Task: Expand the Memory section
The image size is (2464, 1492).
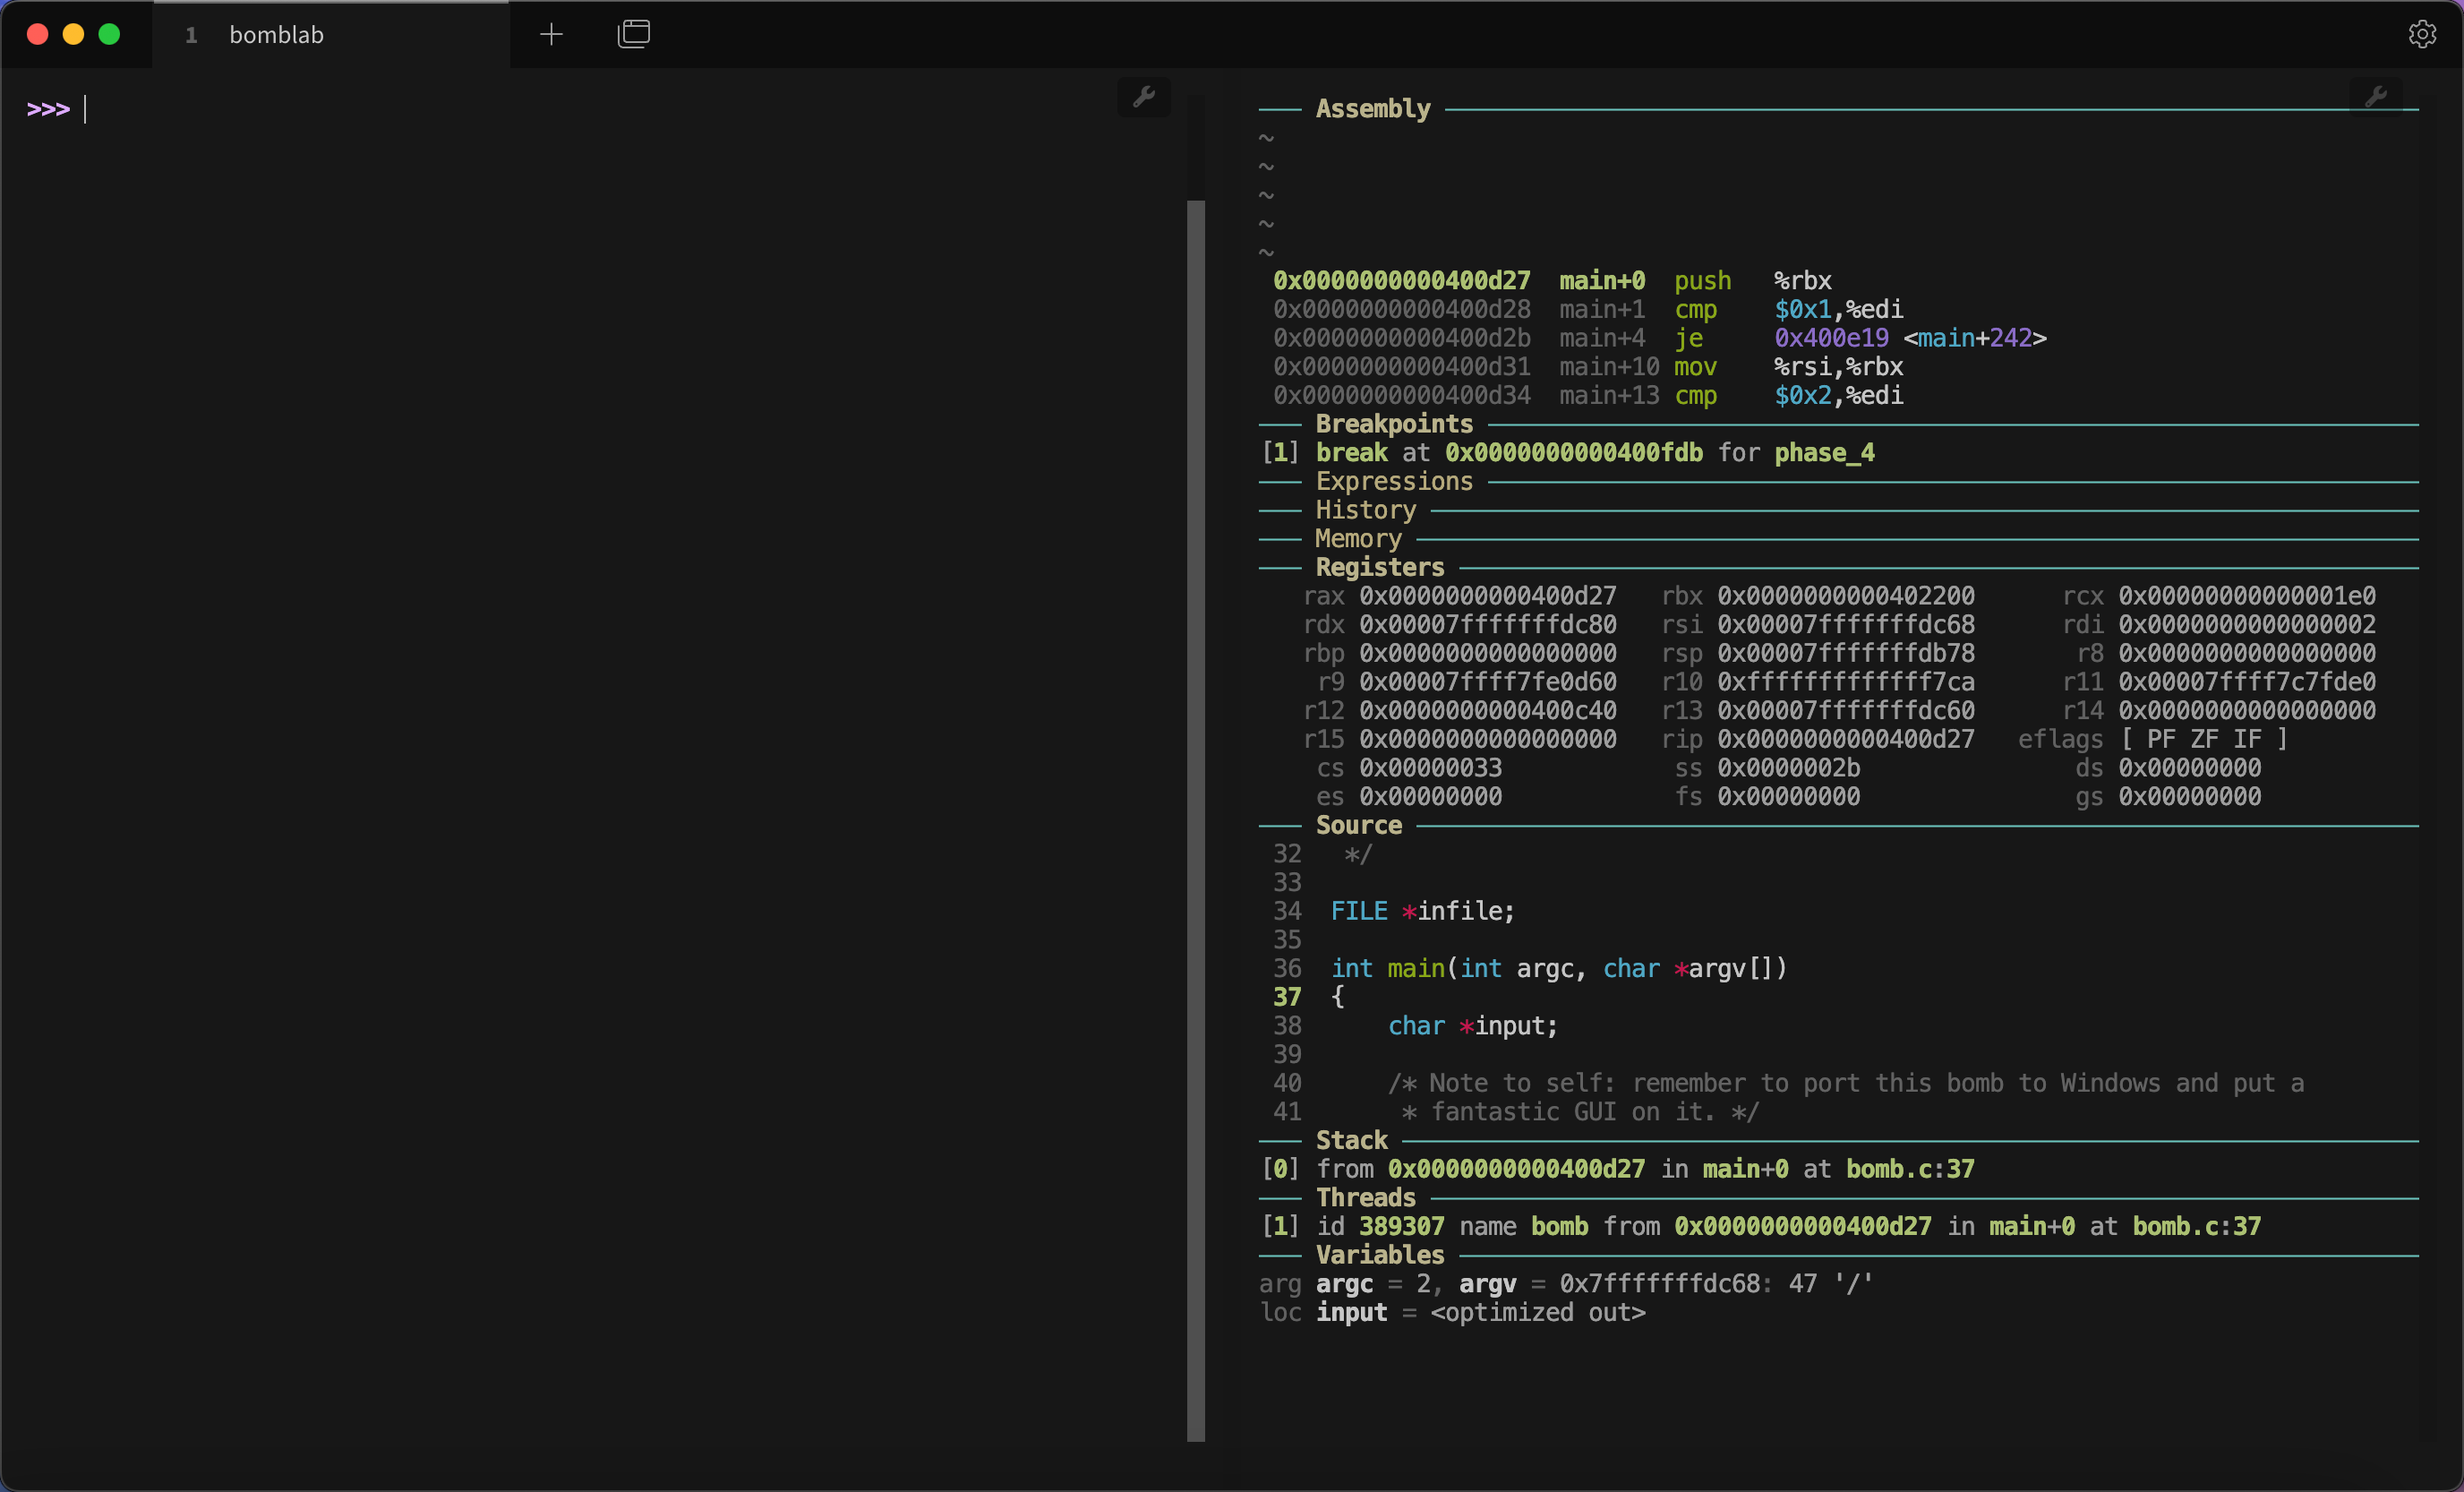Action: 1357,538
